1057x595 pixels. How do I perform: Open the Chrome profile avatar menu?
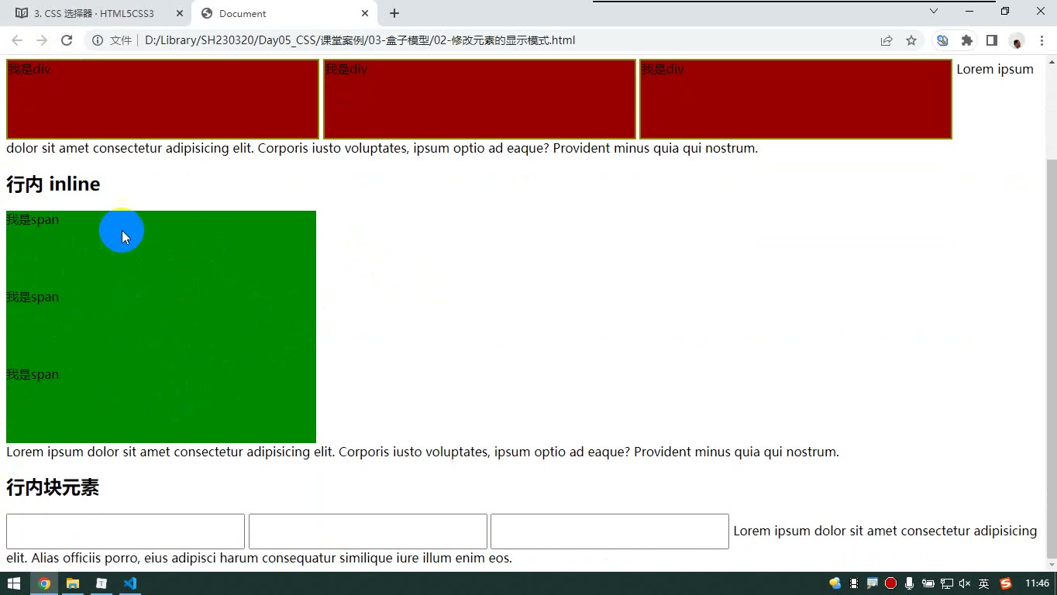pyautogui.click(x=1017, y=40)
